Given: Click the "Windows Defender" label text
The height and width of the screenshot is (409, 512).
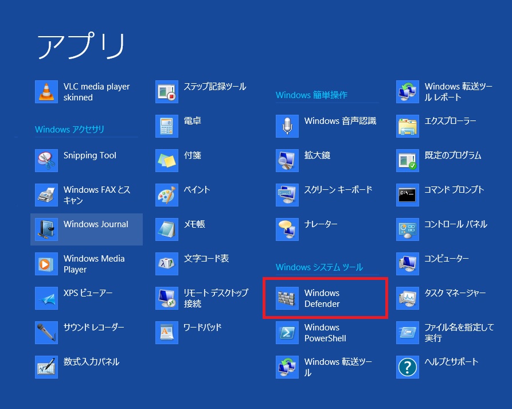Looking at the screenshot, I should tap(322, 298).
